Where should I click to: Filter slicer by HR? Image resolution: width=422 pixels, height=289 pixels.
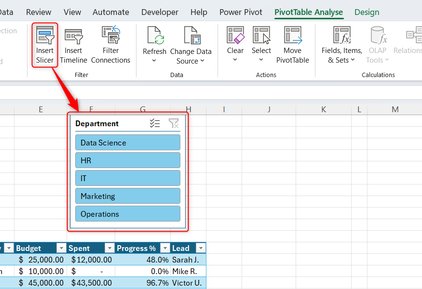128,160
